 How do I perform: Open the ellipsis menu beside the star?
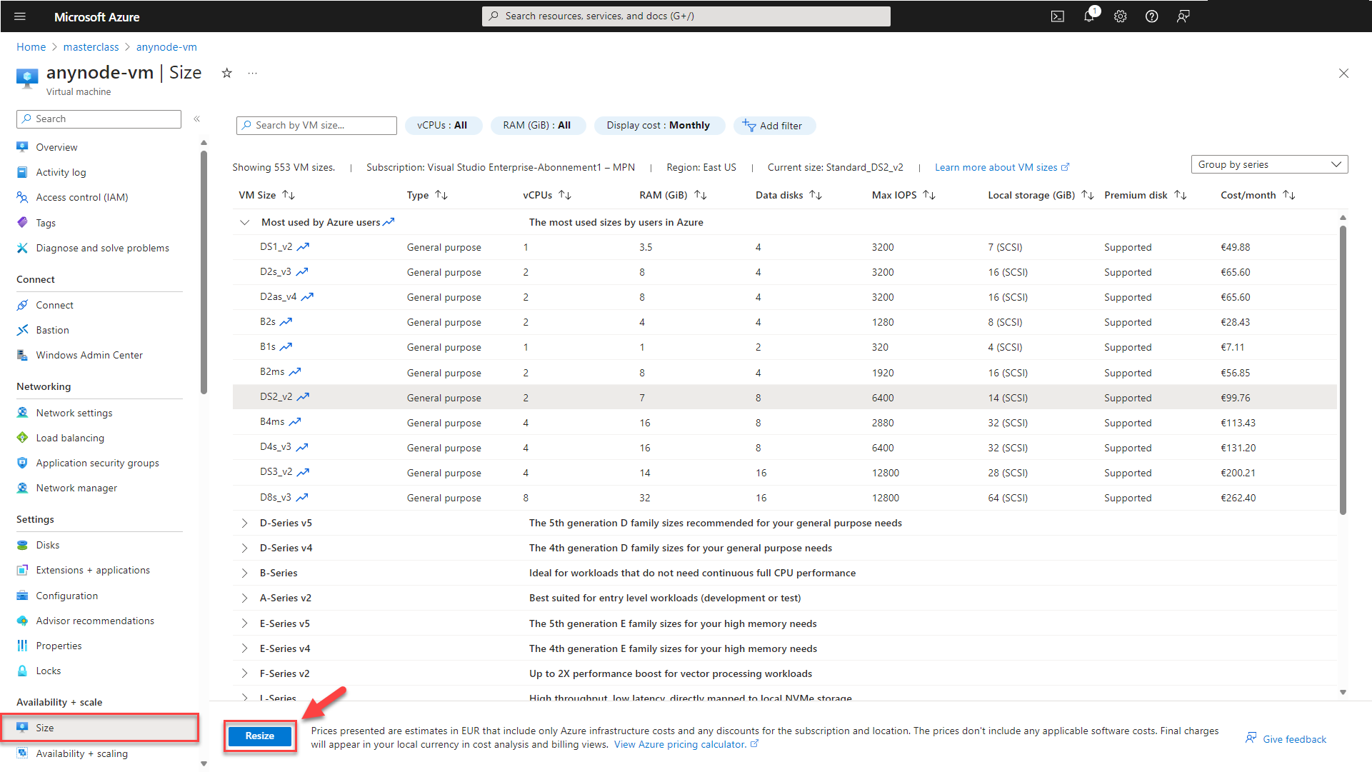(252, 72)
